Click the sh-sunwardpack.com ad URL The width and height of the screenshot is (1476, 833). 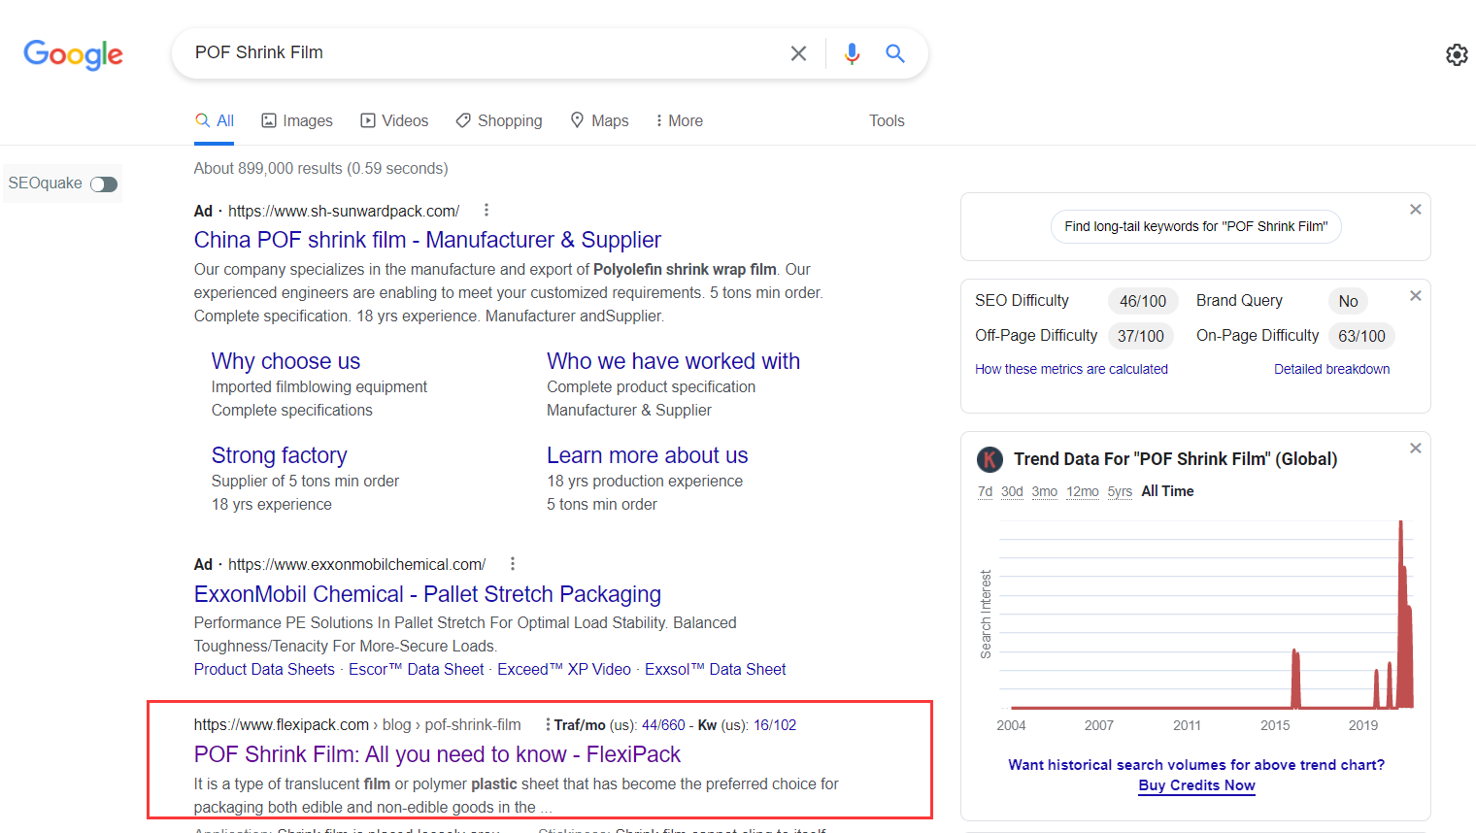[344, 211]
